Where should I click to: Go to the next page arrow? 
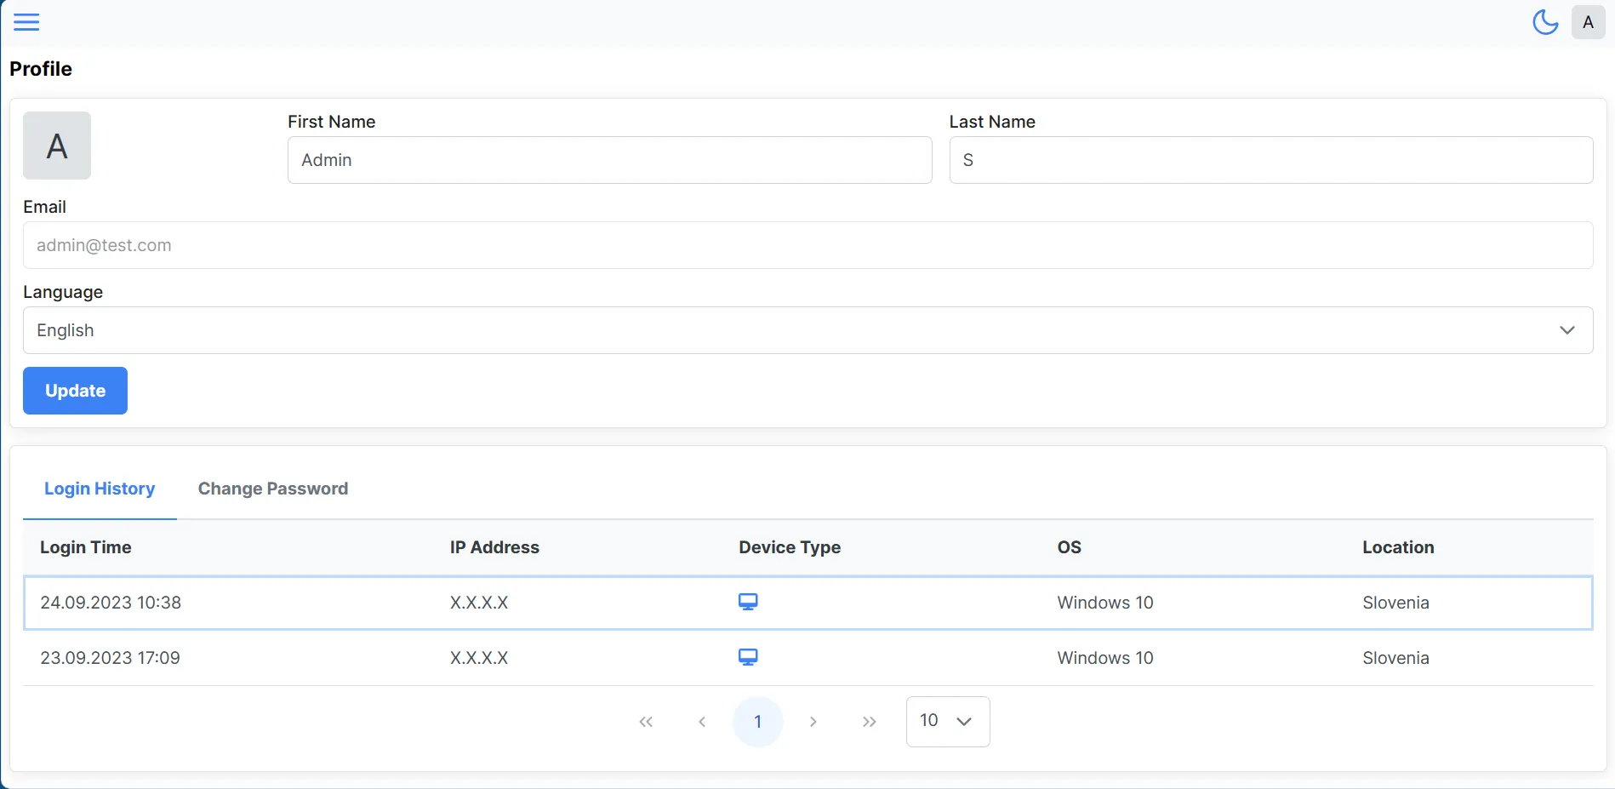coord(813,721)
